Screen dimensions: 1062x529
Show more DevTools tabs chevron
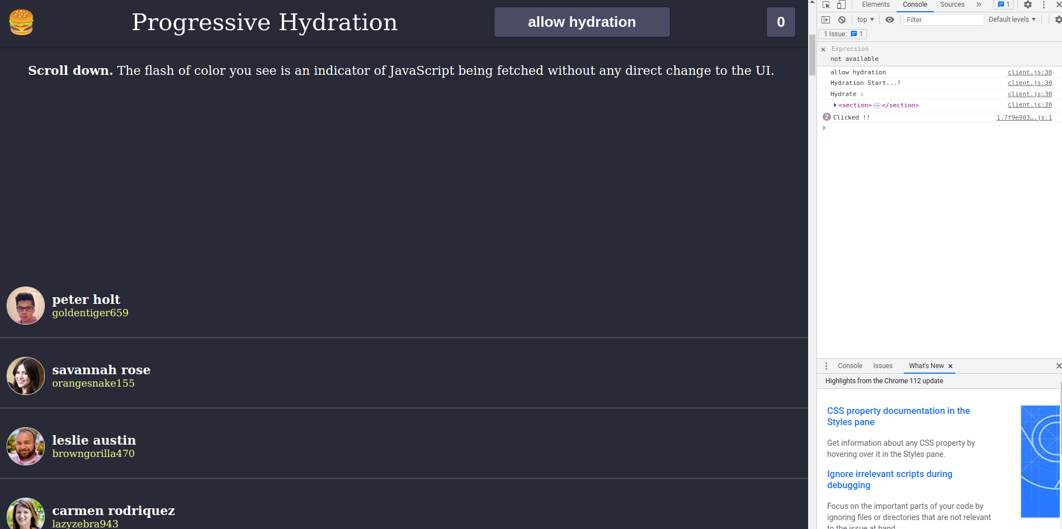pyautogui.click(x=979, y=4)
